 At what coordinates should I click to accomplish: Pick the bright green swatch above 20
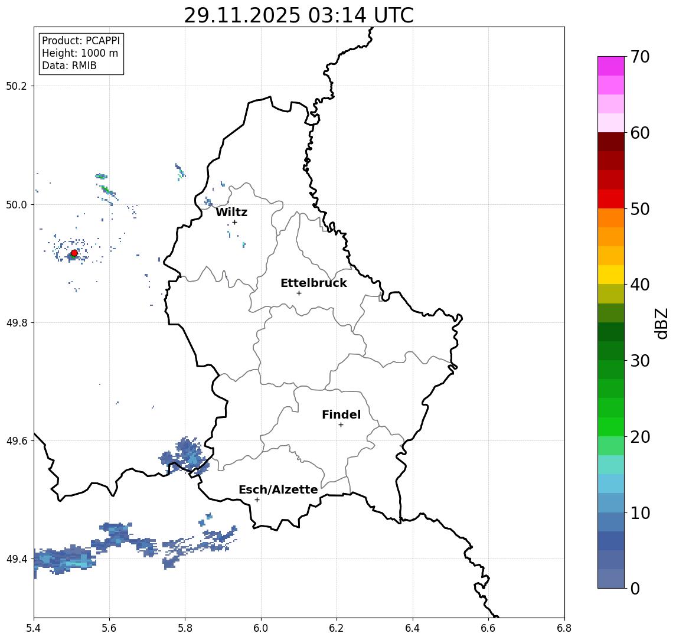tap(611, 427)
